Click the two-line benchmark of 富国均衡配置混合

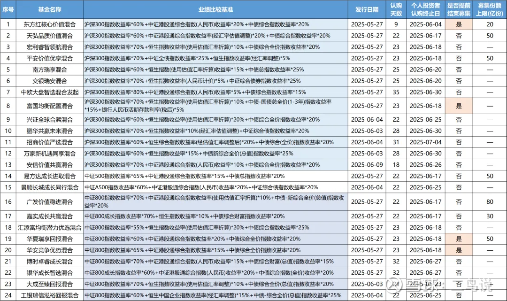click(208, 106)
